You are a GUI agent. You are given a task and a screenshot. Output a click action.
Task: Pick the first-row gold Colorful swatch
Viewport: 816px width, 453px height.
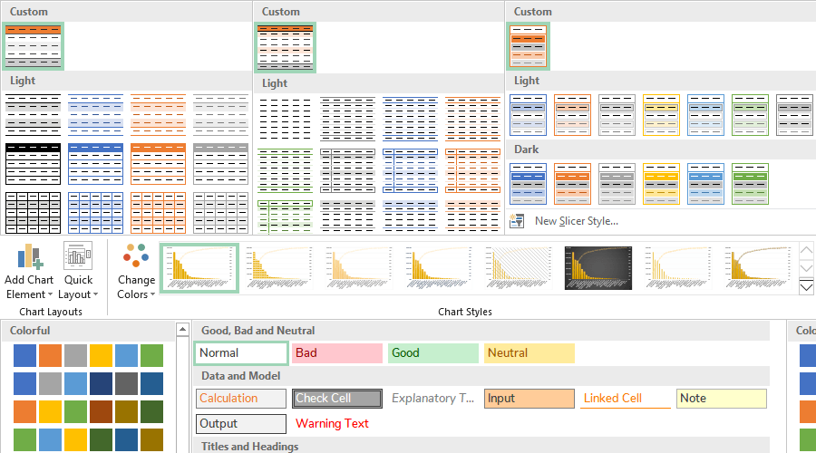101,356
